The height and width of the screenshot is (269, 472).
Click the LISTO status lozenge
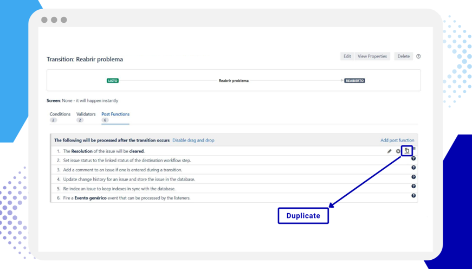113,81
